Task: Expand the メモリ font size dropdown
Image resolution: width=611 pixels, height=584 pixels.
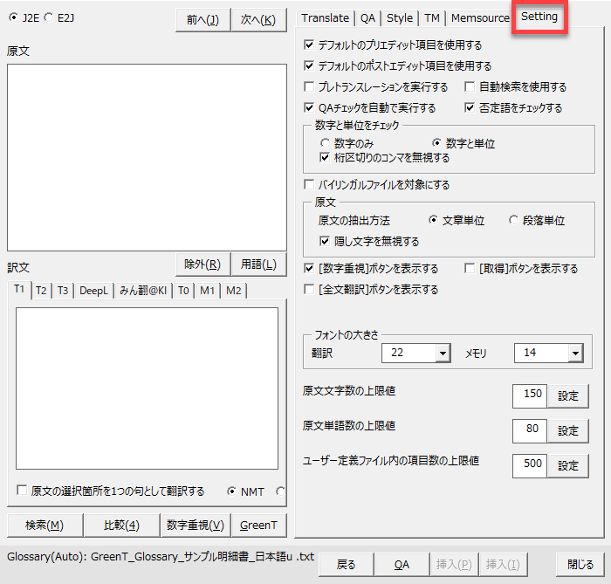Action: [x=574, y=353]
